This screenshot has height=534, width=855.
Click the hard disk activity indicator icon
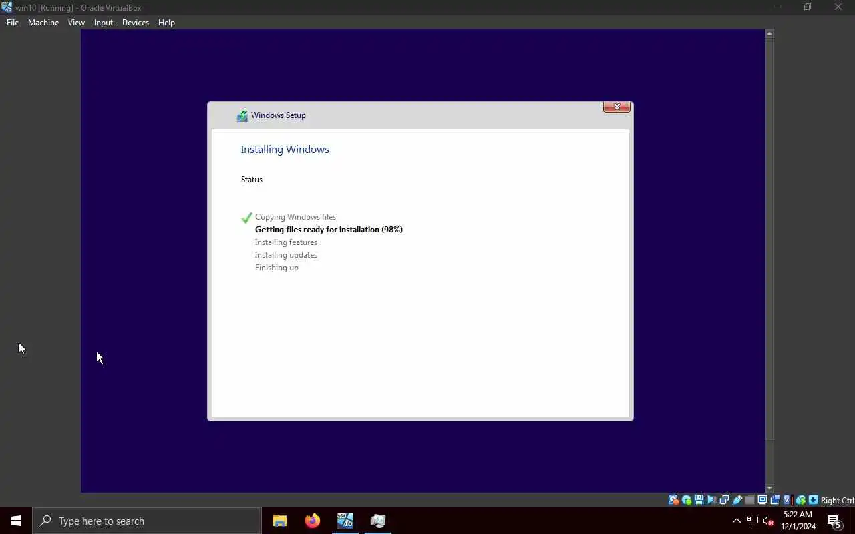pyautogui.click(x=674, y=500)
